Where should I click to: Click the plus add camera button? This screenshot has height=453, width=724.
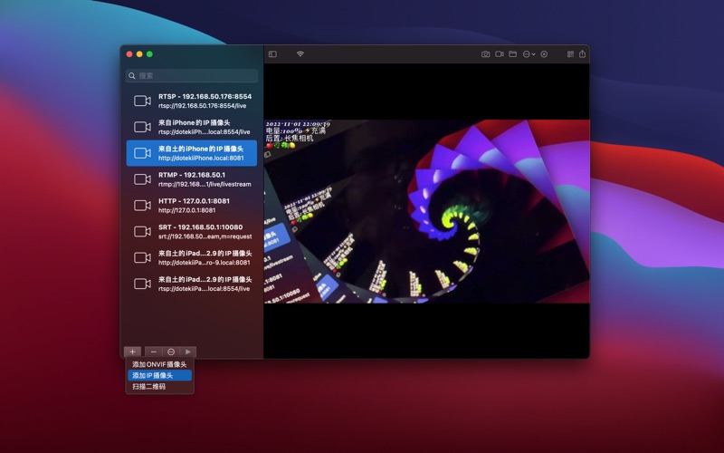pyautogui.click(x=133, y=352)
